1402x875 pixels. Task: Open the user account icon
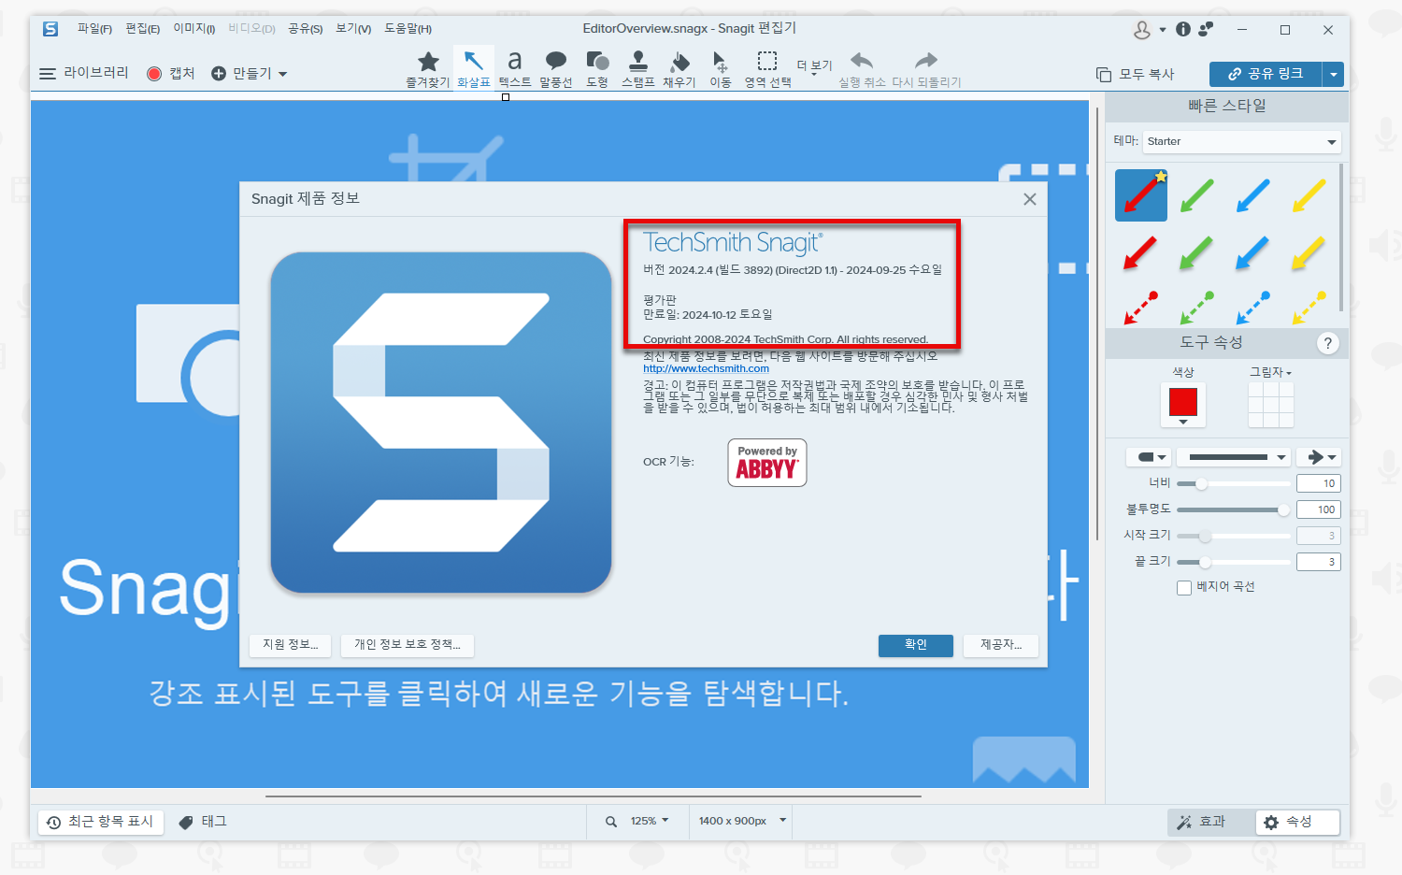pyautogui.click(x=1141, y=30)
